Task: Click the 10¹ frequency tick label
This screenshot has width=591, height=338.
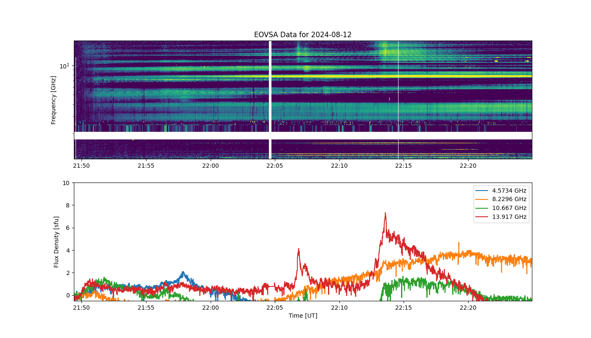Action: pyautogui.click(x=65, y=66)
